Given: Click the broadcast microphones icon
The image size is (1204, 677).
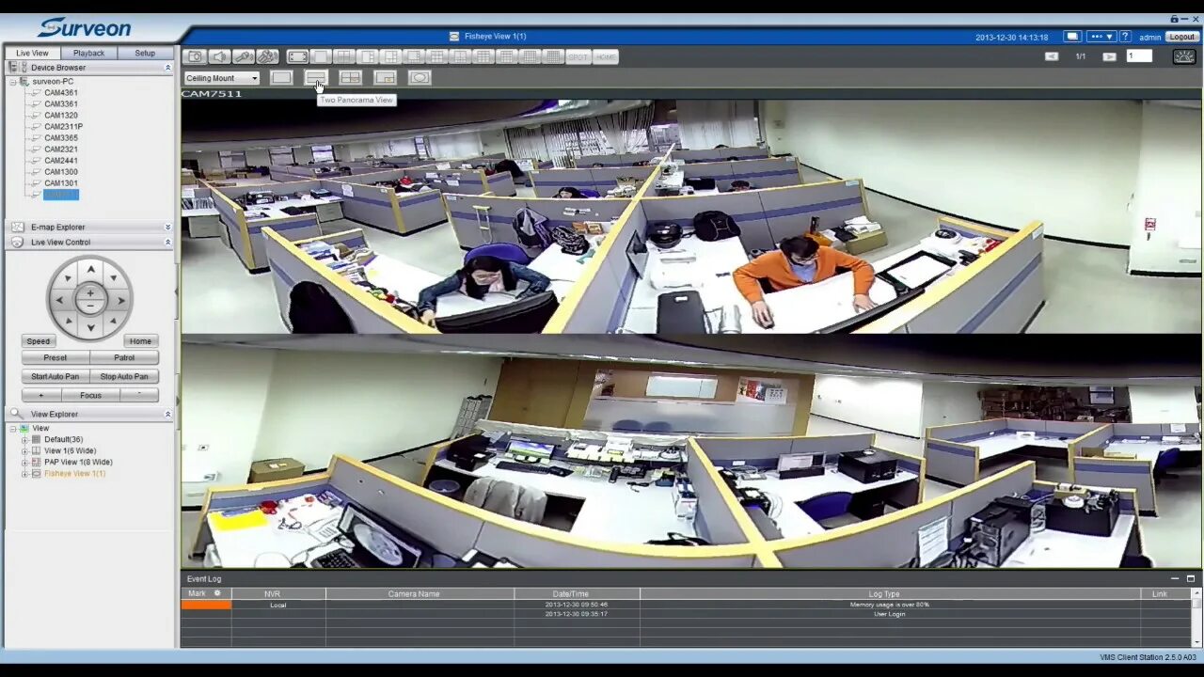Looking at the screenshot, I should pos(268,57).
